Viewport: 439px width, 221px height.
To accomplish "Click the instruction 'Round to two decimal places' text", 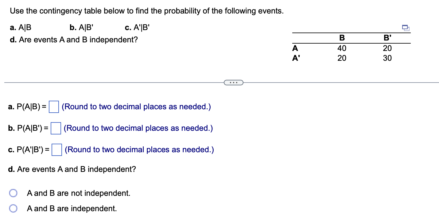I will 136,107.
